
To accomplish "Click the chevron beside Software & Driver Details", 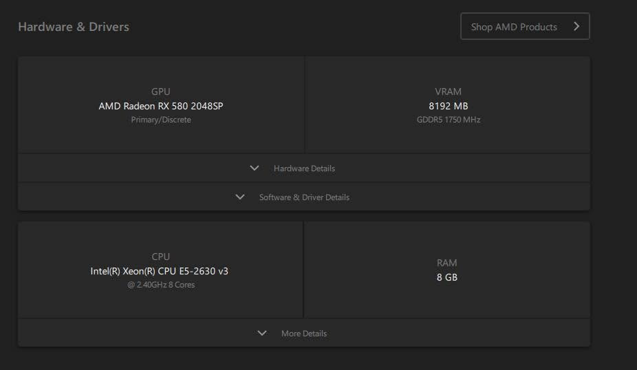I will tap(240, 197).
